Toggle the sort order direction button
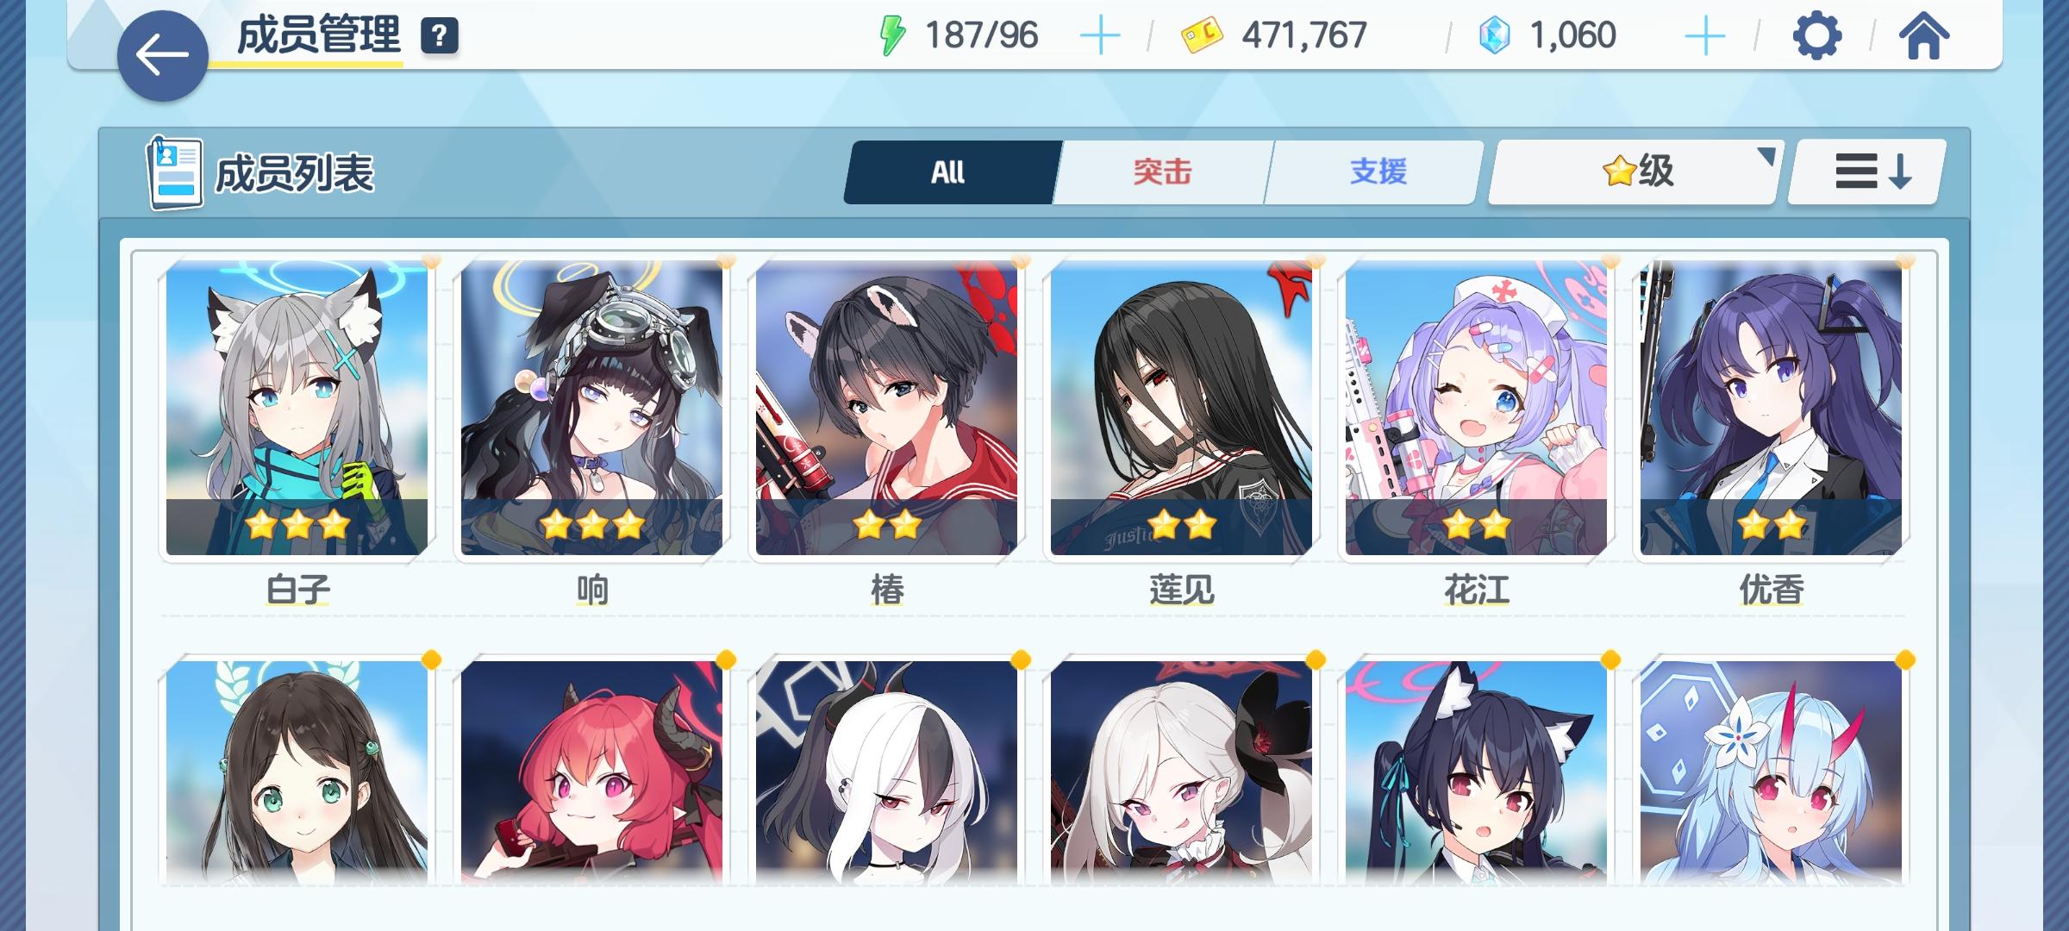This screenshot has width=2069, height=931. 1867,172
